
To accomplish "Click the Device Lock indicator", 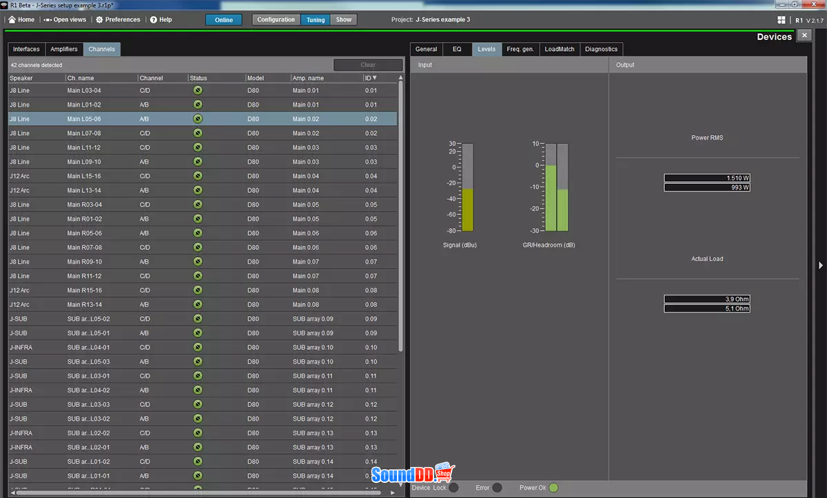I will click(x=453, y=488).
